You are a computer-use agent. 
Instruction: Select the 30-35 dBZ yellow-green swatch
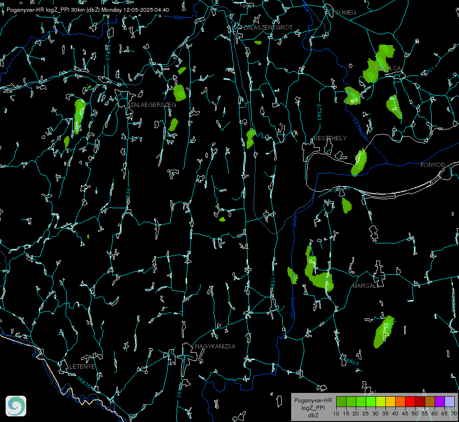pyautogui.click(x=381, y=401)
